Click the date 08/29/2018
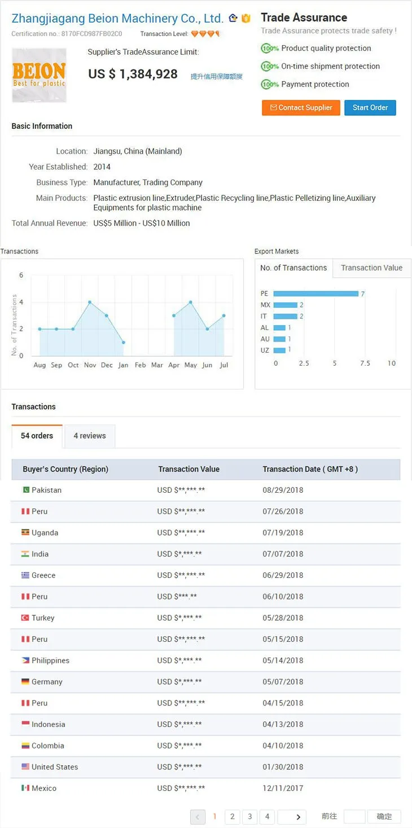The width and height of the screenshot is (412, 828). (x=283, y=490)
